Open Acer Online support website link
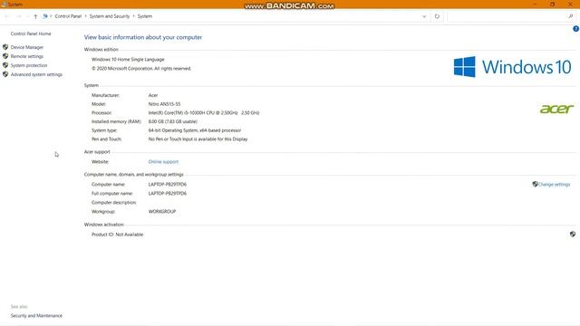 (x=163, y=161)
